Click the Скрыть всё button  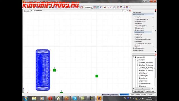(150, 91)
